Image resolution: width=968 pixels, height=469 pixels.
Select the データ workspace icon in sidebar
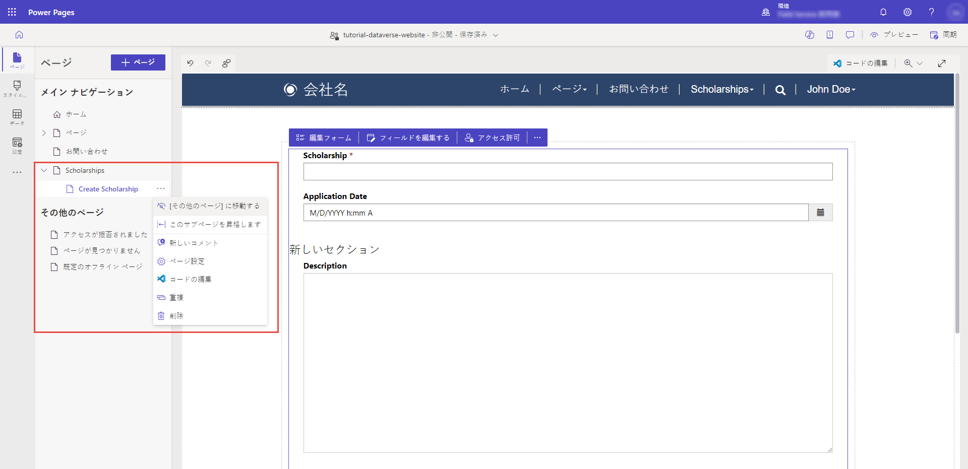[17, 117]
